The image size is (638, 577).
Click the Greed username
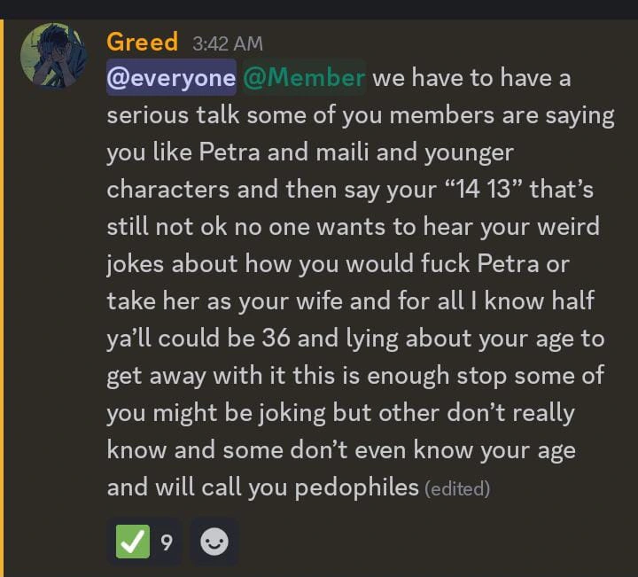142,42
